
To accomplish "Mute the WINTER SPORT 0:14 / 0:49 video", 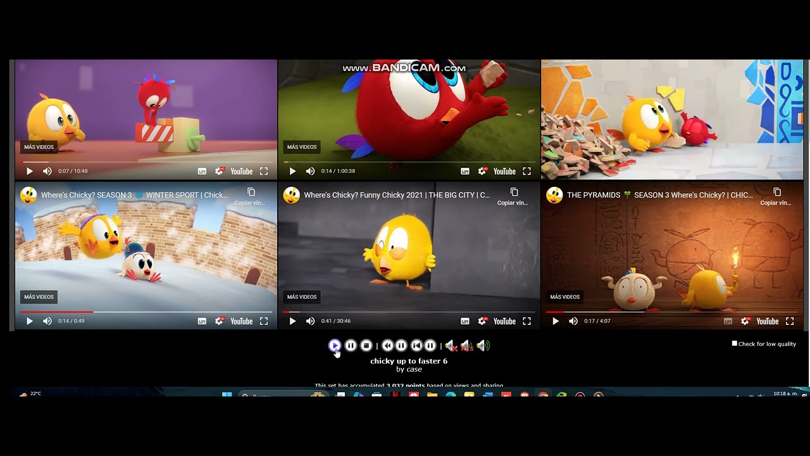I will coord(47,321).
